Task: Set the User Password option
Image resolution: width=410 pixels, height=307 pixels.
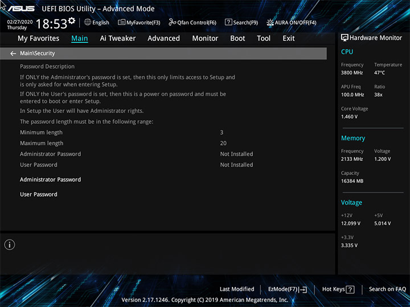Action: click(x=39, y=194)
